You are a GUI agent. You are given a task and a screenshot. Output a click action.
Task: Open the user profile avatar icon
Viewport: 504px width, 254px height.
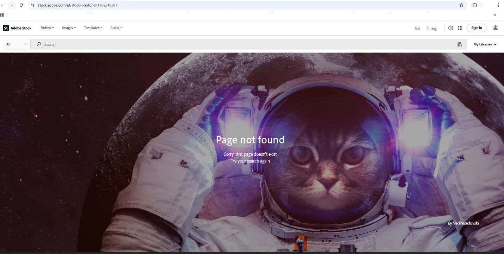tap(495, 28)
